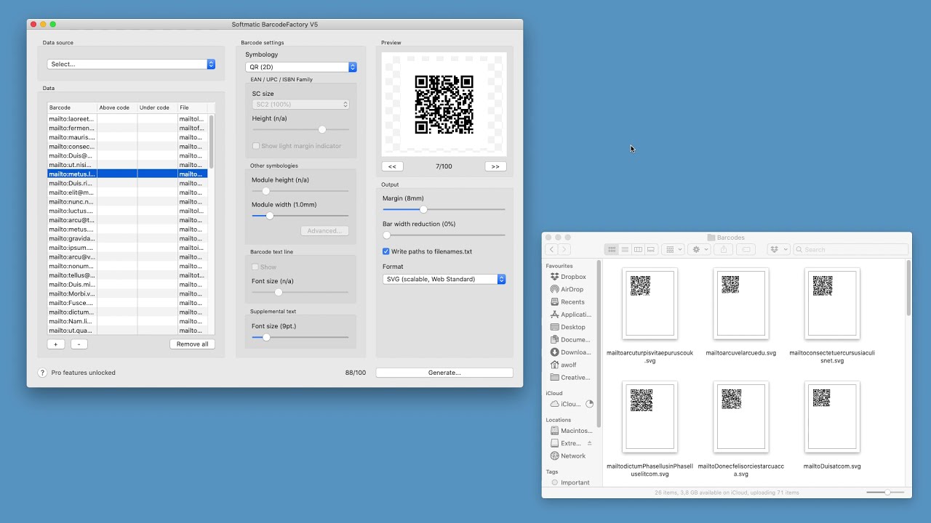931x523 pixels.
Task: Select the row mailto:metus.l...
Action: tap(127, 174)
